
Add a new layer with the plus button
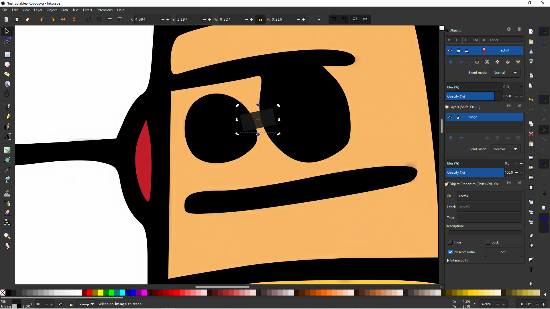[451, 138]
